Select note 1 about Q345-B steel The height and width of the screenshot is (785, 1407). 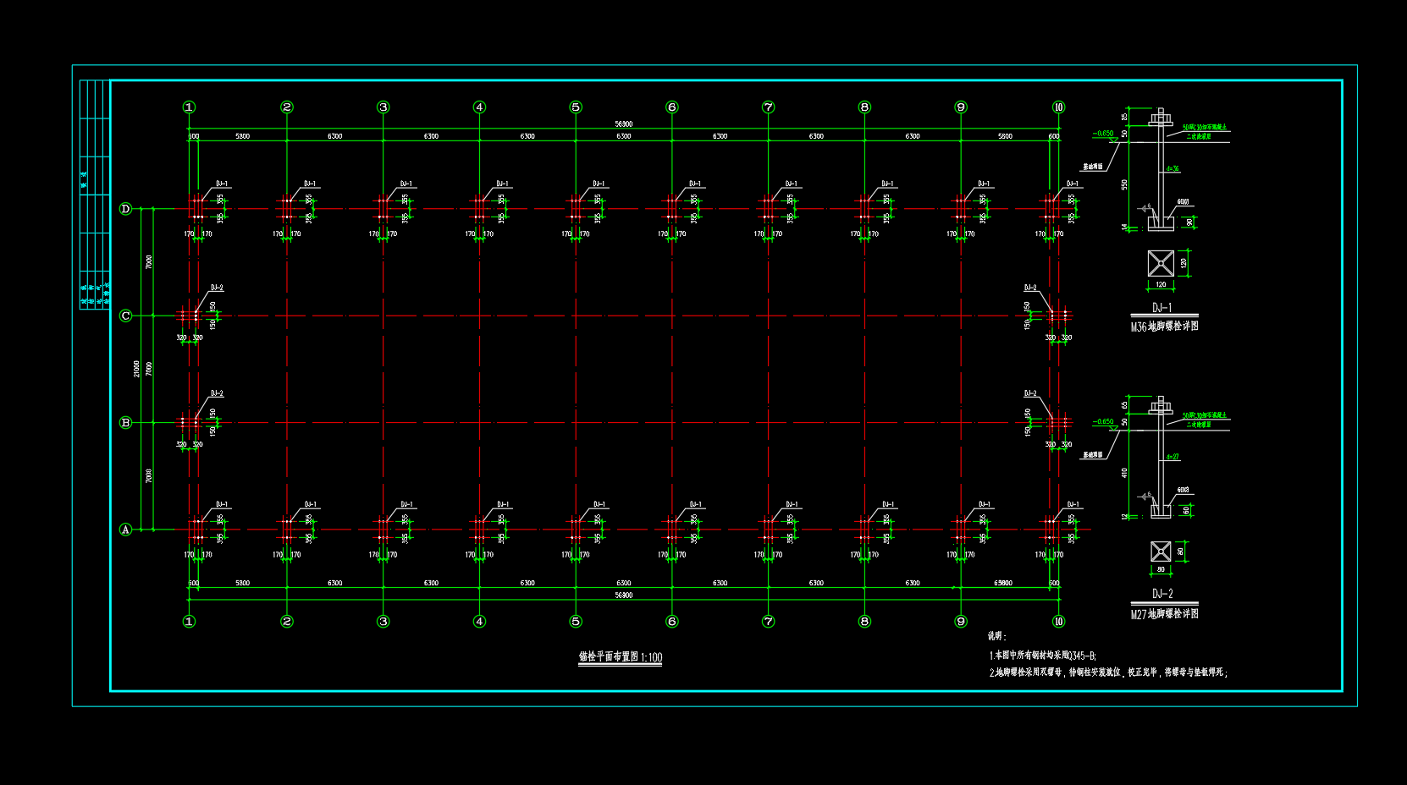(1043, 656)
